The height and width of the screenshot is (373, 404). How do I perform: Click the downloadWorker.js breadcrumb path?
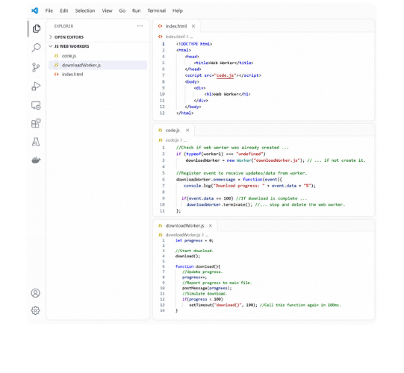click(183, 235)
